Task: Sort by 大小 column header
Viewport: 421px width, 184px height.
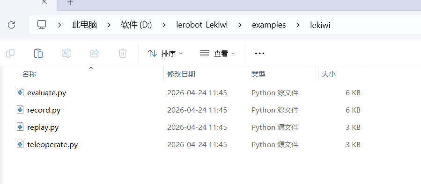Action: 329,74
